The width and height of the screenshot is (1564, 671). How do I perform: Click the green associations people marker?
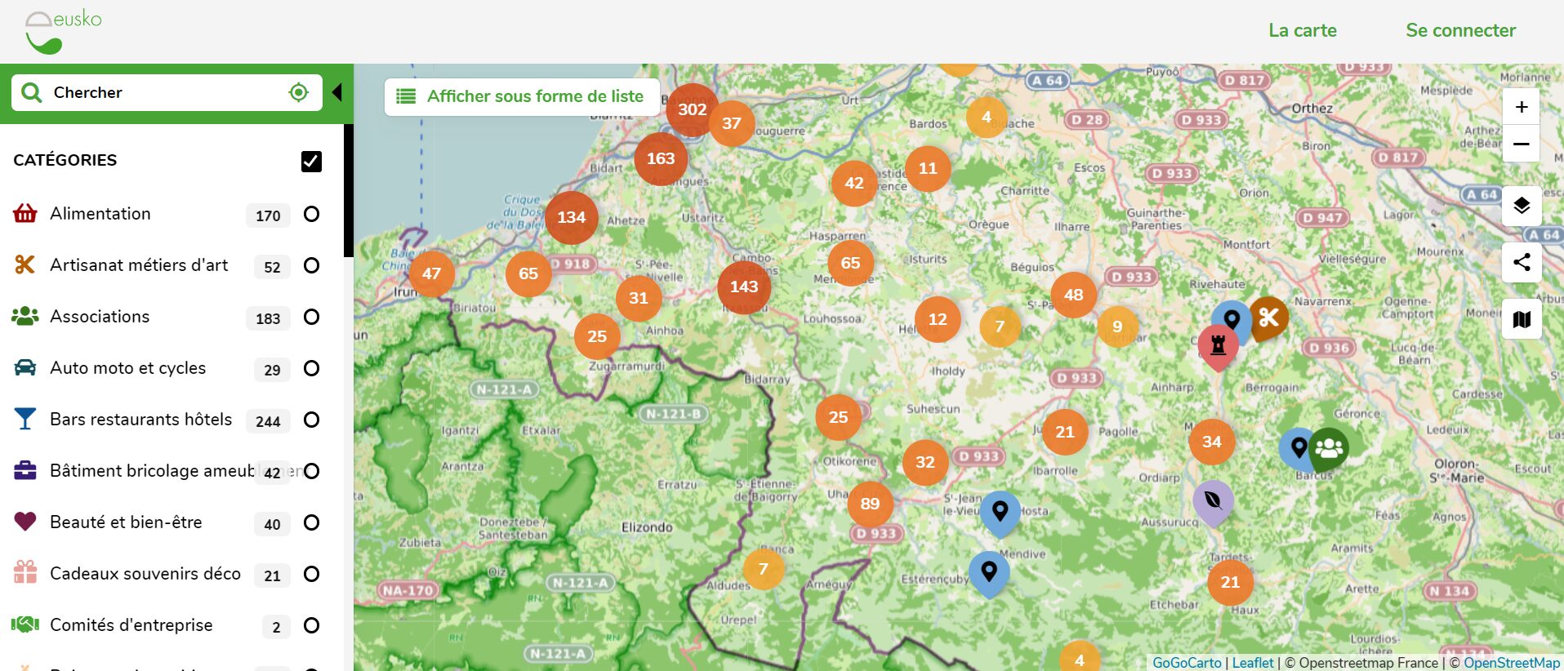tap(1329, 447)
